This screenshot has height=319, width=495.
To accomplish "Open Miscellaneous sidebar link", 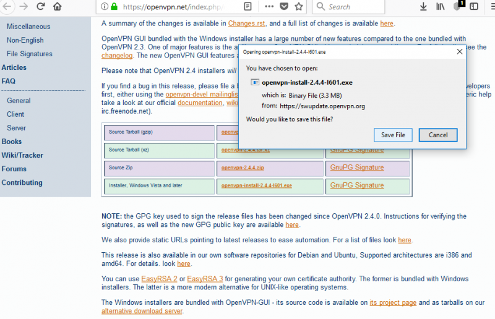I will (x=28, y=27).
